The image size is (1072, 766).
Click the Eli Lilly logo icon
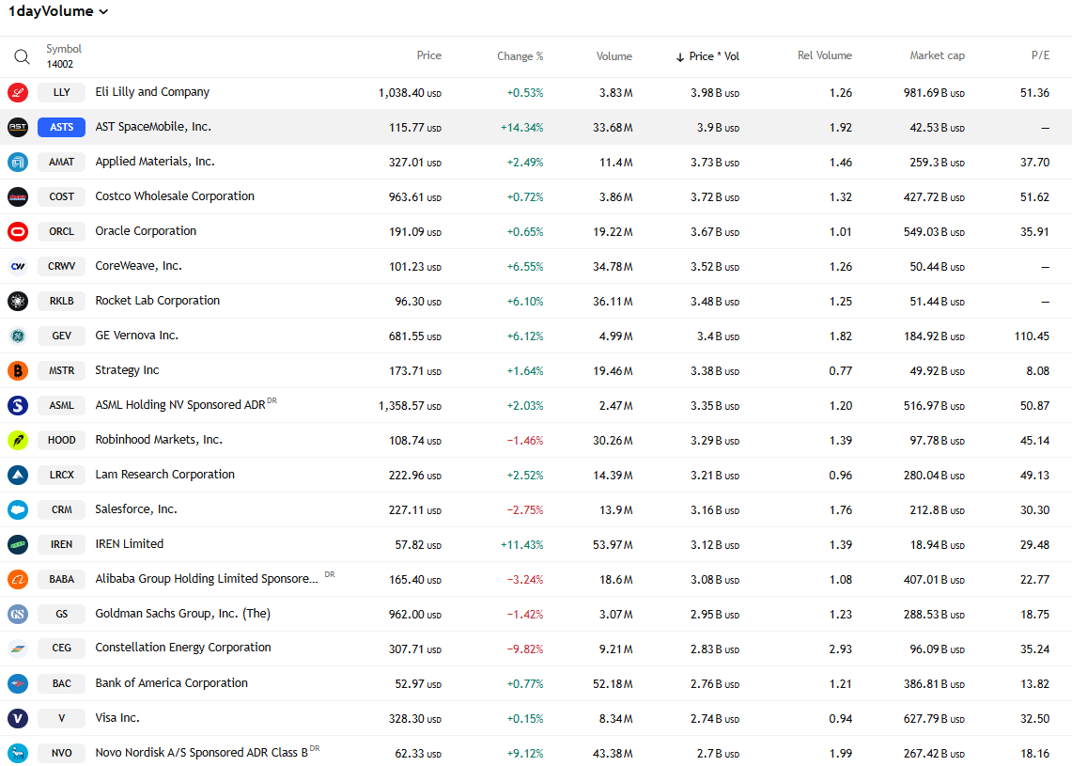(x=18, y=92)
